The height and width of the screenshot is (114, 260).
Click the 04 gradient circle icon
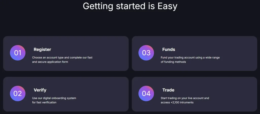pos(146,94)
